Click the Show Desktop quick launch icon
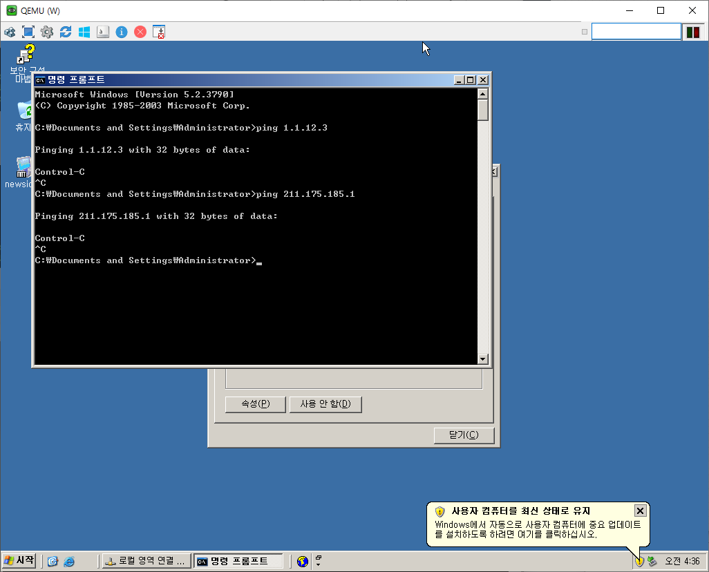The height and width of the screenshot is (572, 709). [53, 562]
